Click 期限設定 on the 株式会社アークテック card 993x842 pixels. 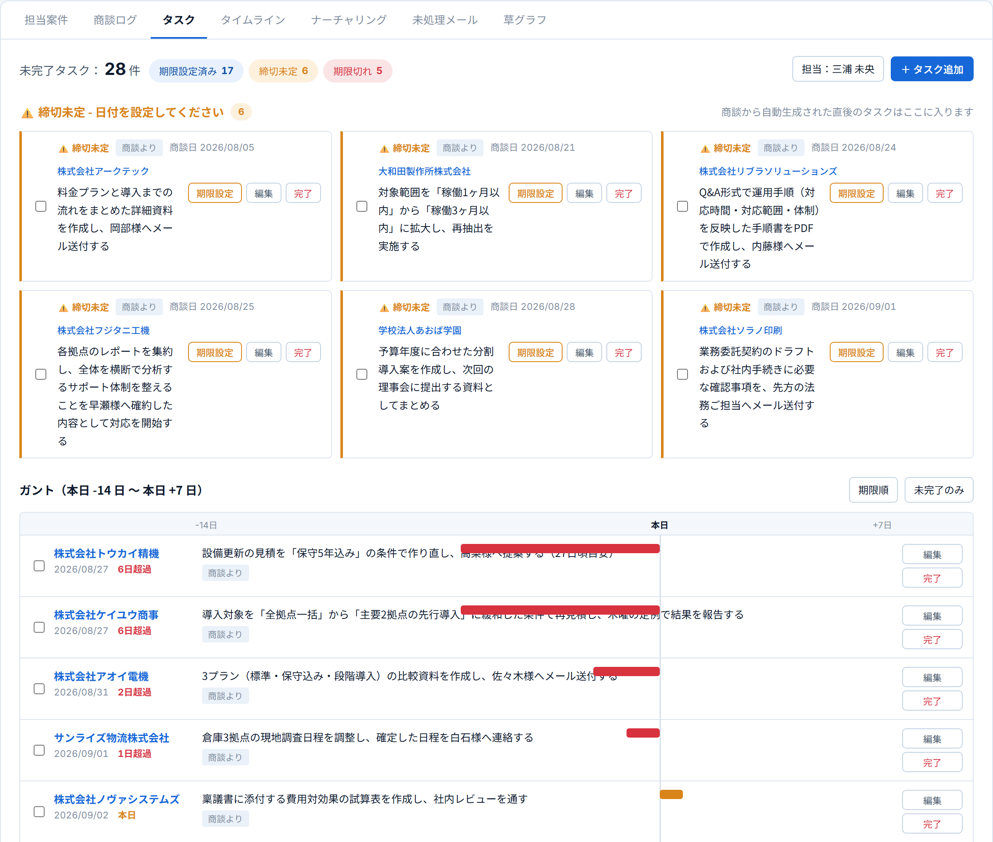point(215,193)
